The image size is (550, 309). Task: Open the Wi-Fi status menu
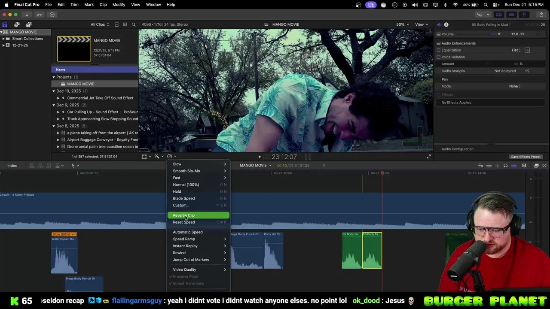[455, 5]
